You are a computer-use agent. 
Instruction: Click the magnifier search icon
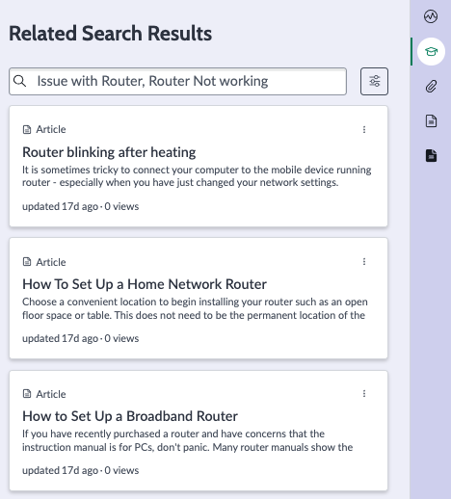[20, 81]
